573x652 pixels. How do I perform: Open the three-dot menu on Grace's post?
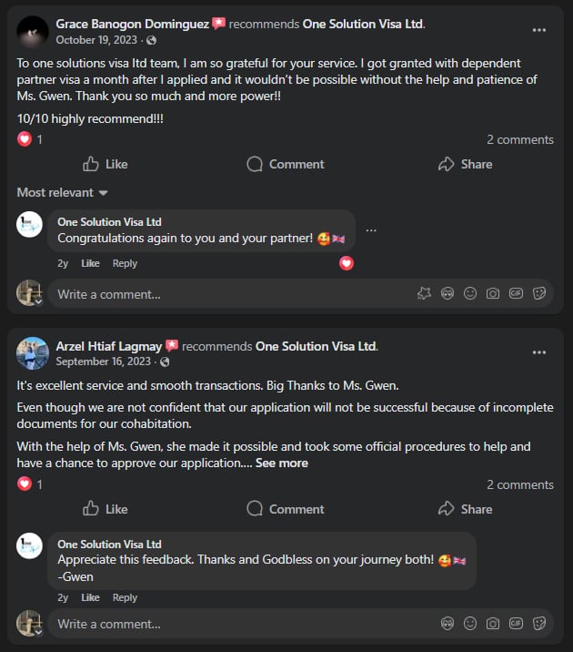click(539, 30)
